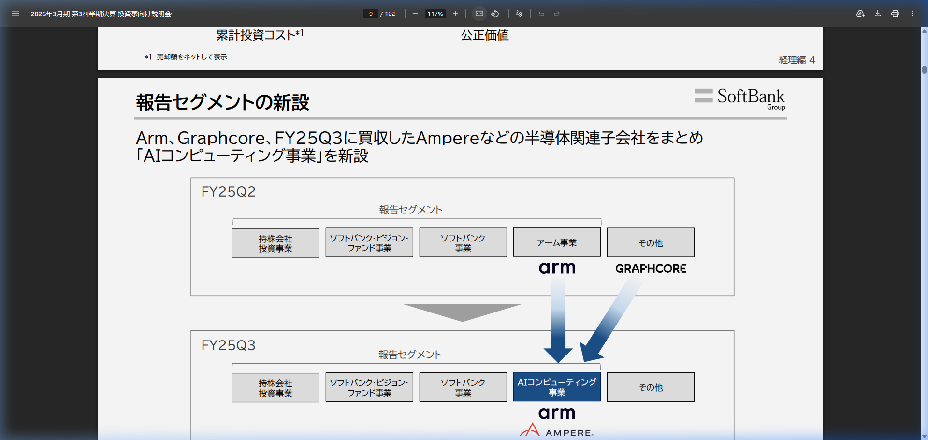Rotate the document counterclockwise

pyautogui.click(x=494, y=14)
